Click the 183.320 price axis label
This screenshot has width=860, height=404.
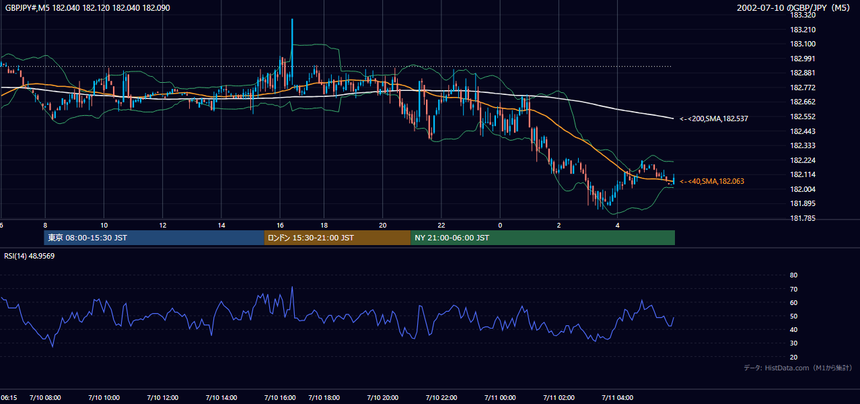[x=802, y=15]
